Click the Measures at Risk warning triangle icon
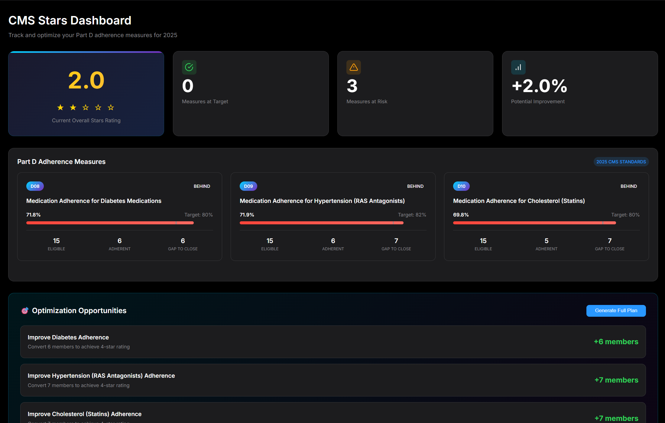 point(354,67)
